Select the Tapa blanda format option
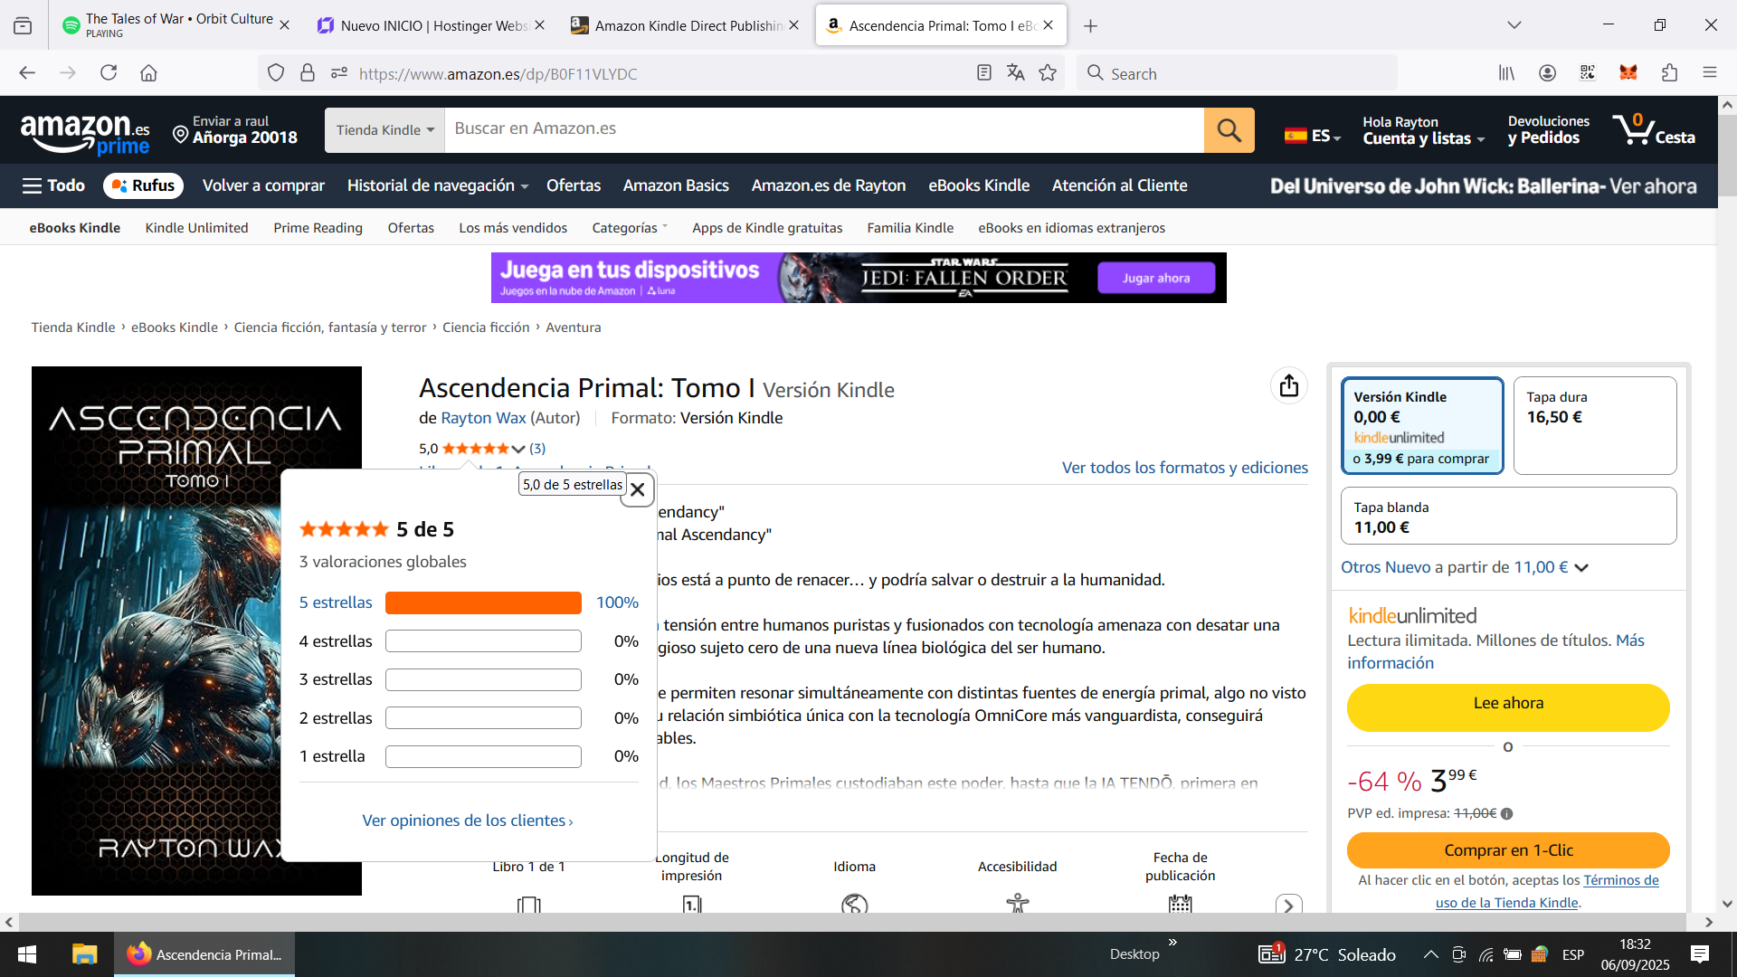The height and width of the screenshot is (977, 1737). pos(1507,517)
